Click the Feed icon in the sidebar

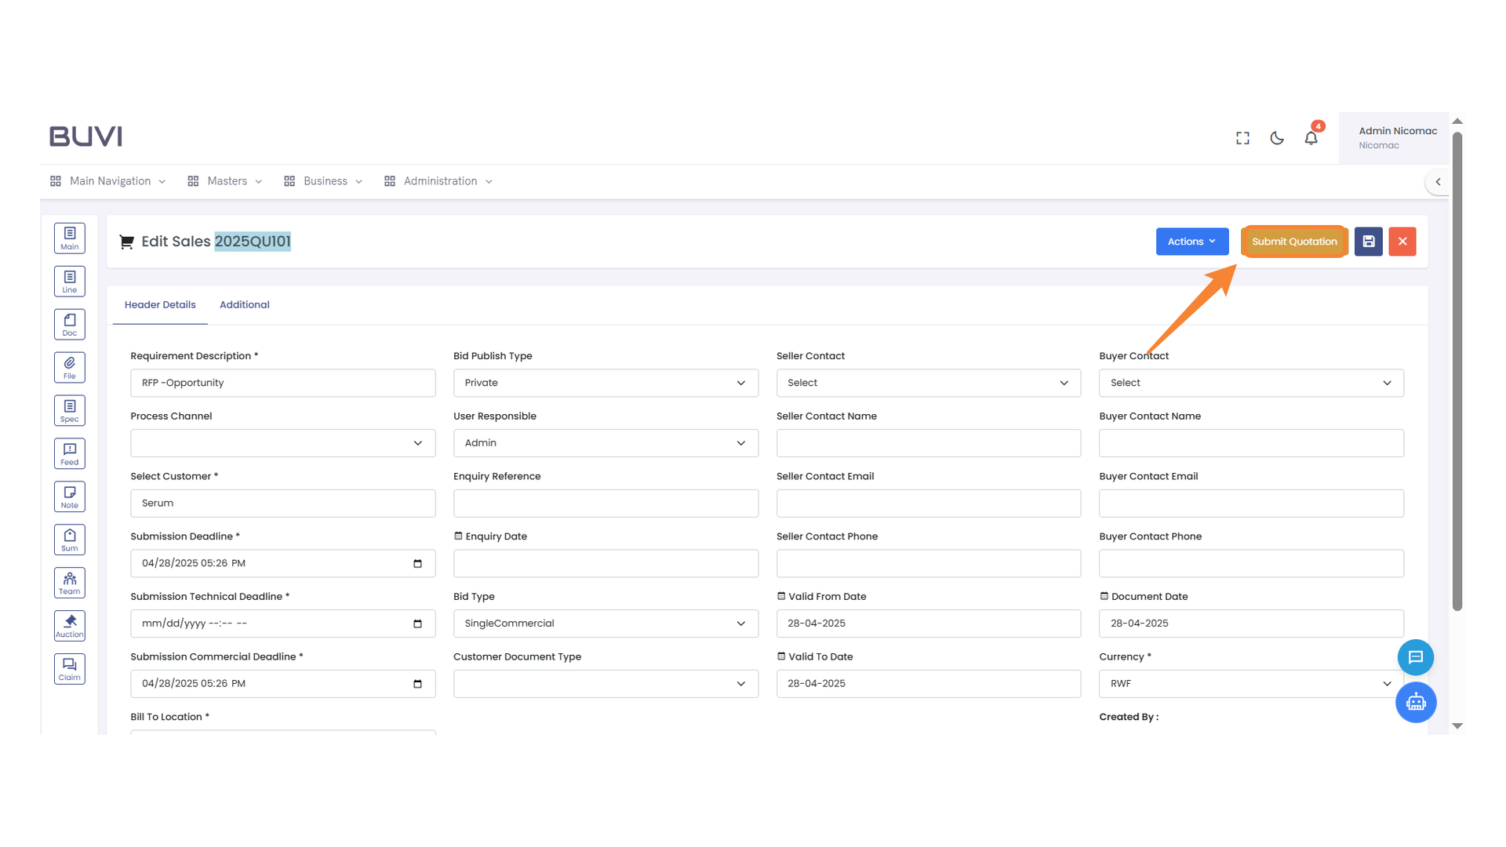pos(69,453)
